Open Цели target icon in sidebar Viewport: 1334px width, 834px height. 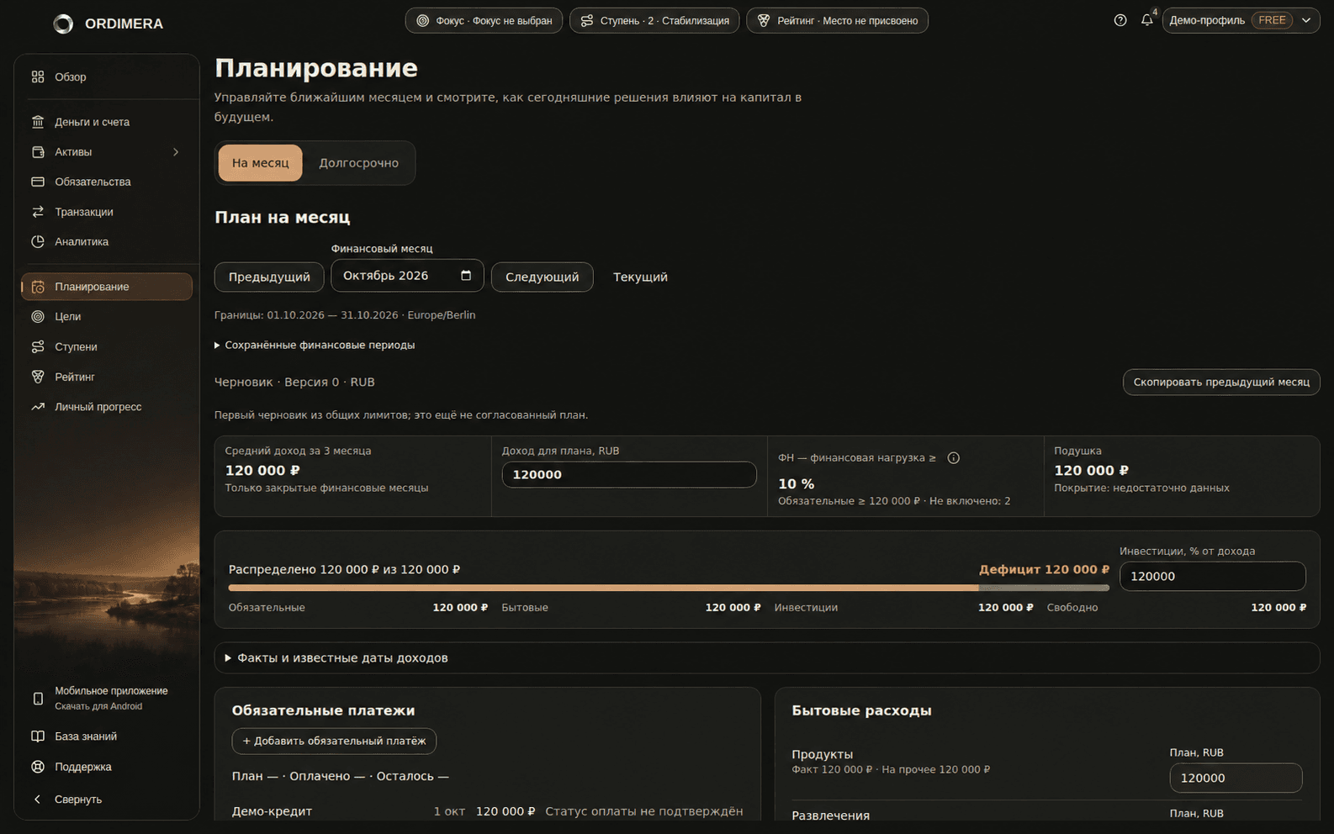pyautogui.click(x=38, y=317)
